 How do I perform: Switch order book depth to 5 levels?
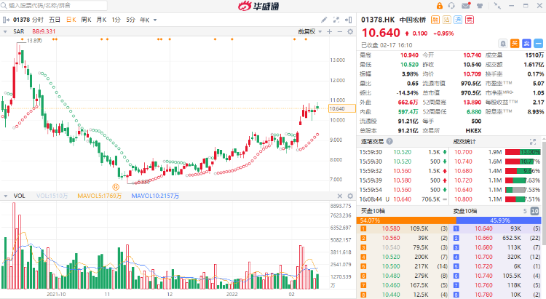coord(525,211)
